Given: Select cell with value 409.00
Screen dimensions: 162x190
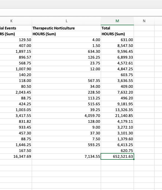Looking at the screenshot, I should [x=117, y=86].
